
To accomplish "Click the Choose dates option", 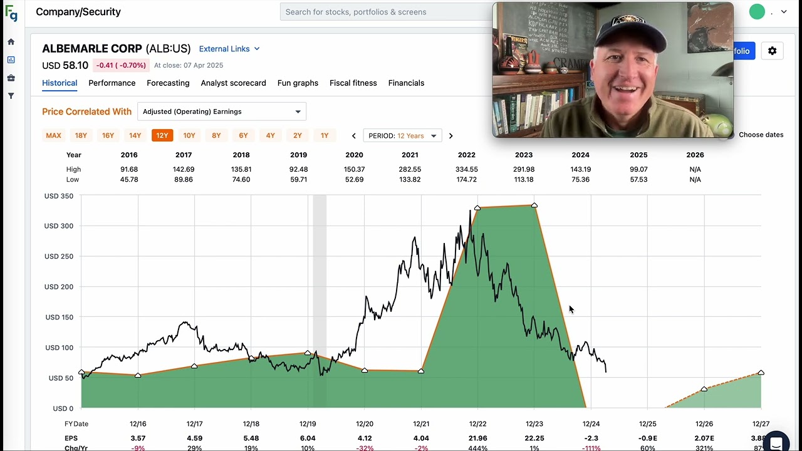I will [x=761, y=135].
